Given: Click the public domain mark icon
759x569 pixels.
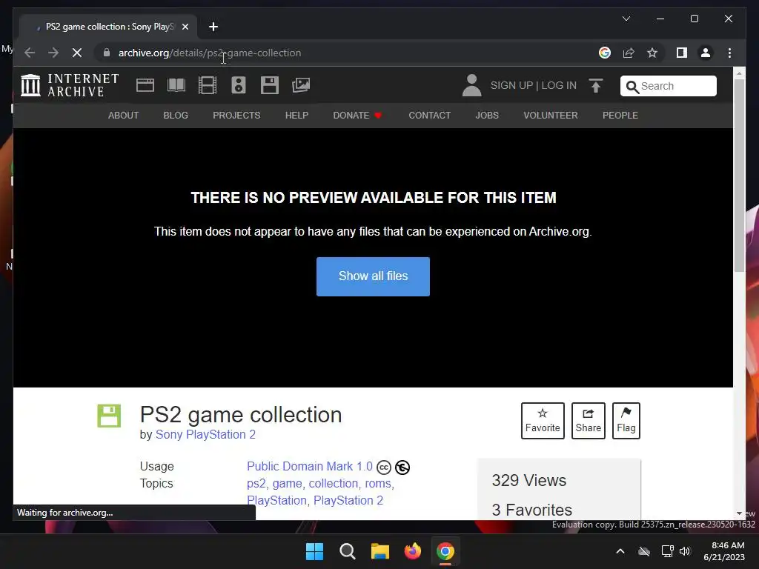Looking at the screenshot, I should pos(402,467).
